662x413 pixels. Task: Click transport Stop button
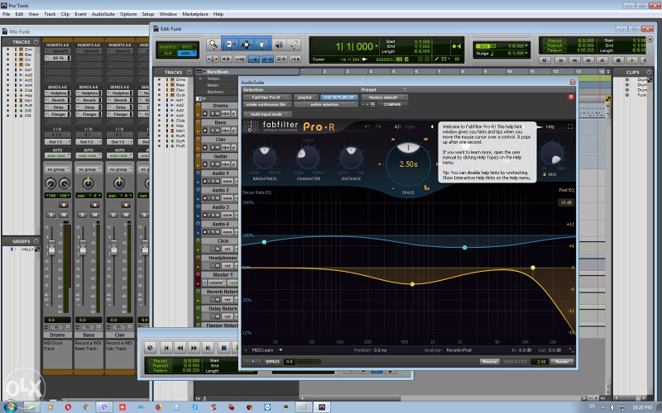224,348
